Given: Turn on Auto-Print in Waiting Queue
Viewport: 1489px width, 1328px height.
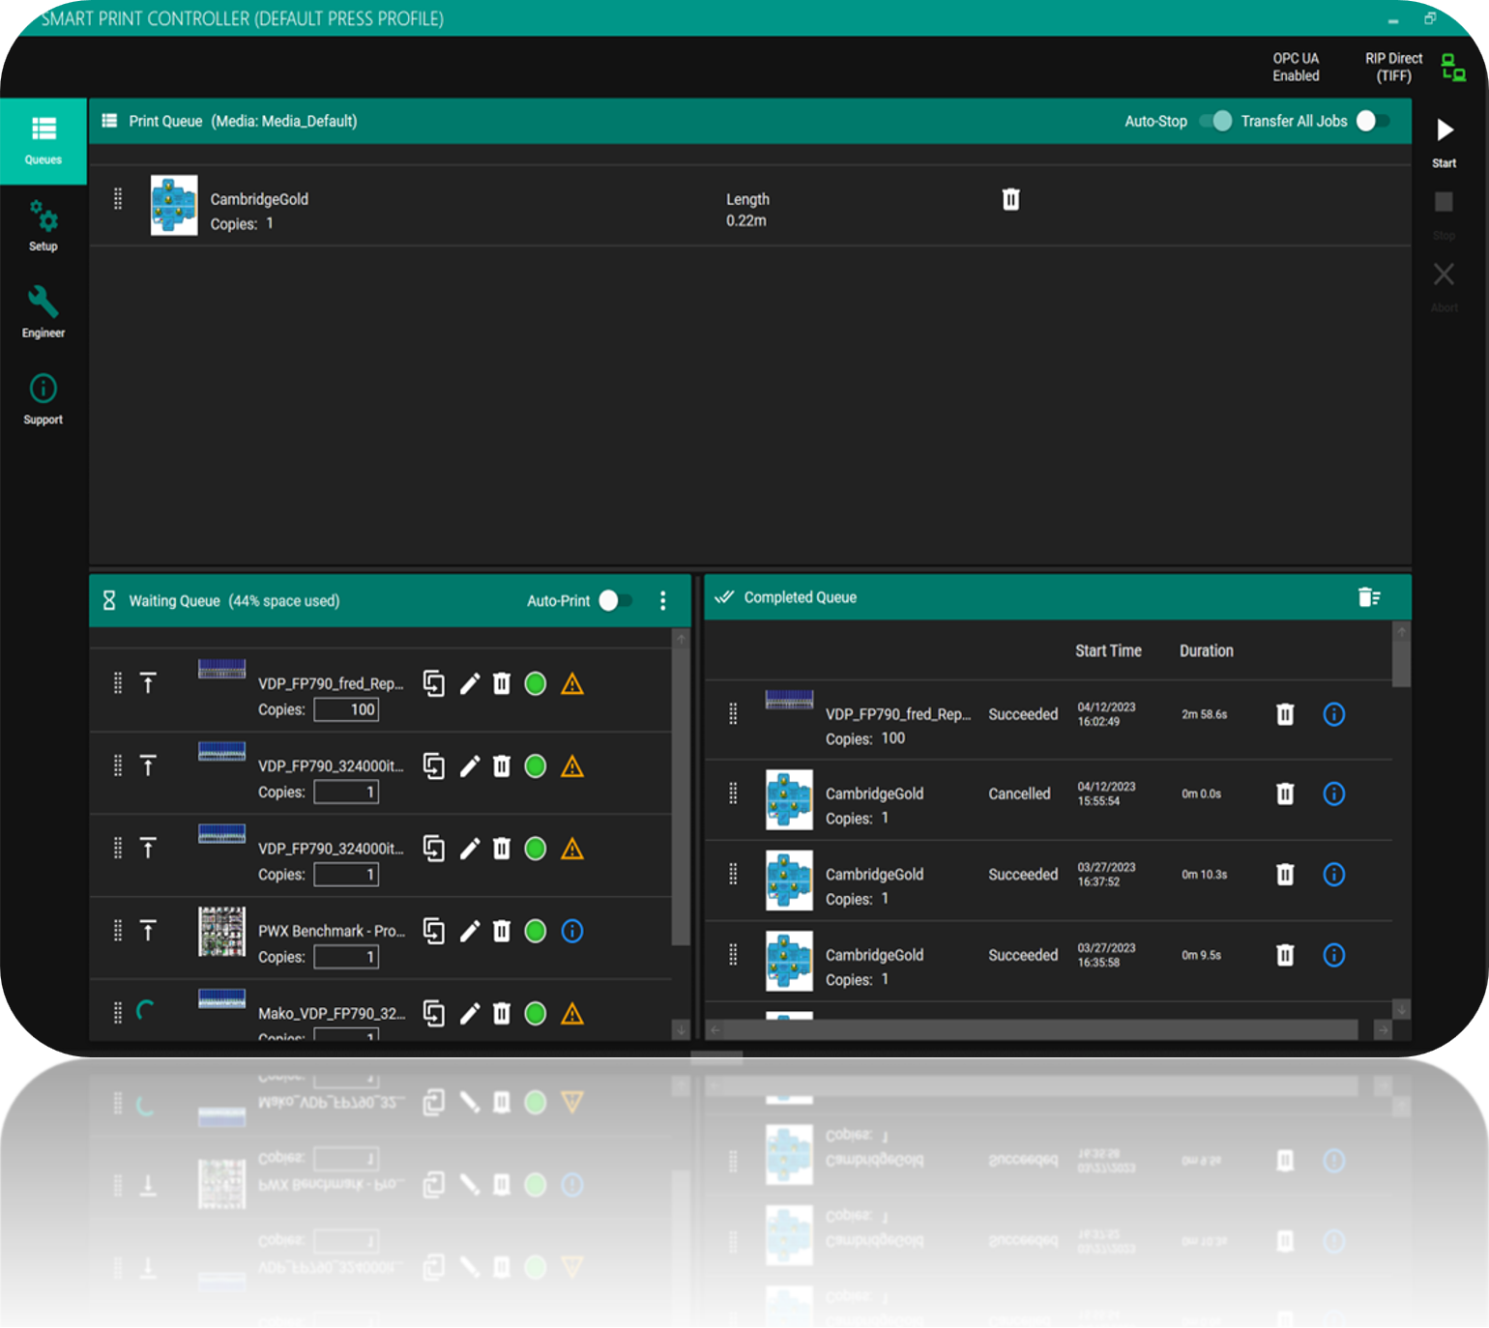Looking at the screenshot, I should 614,600.
